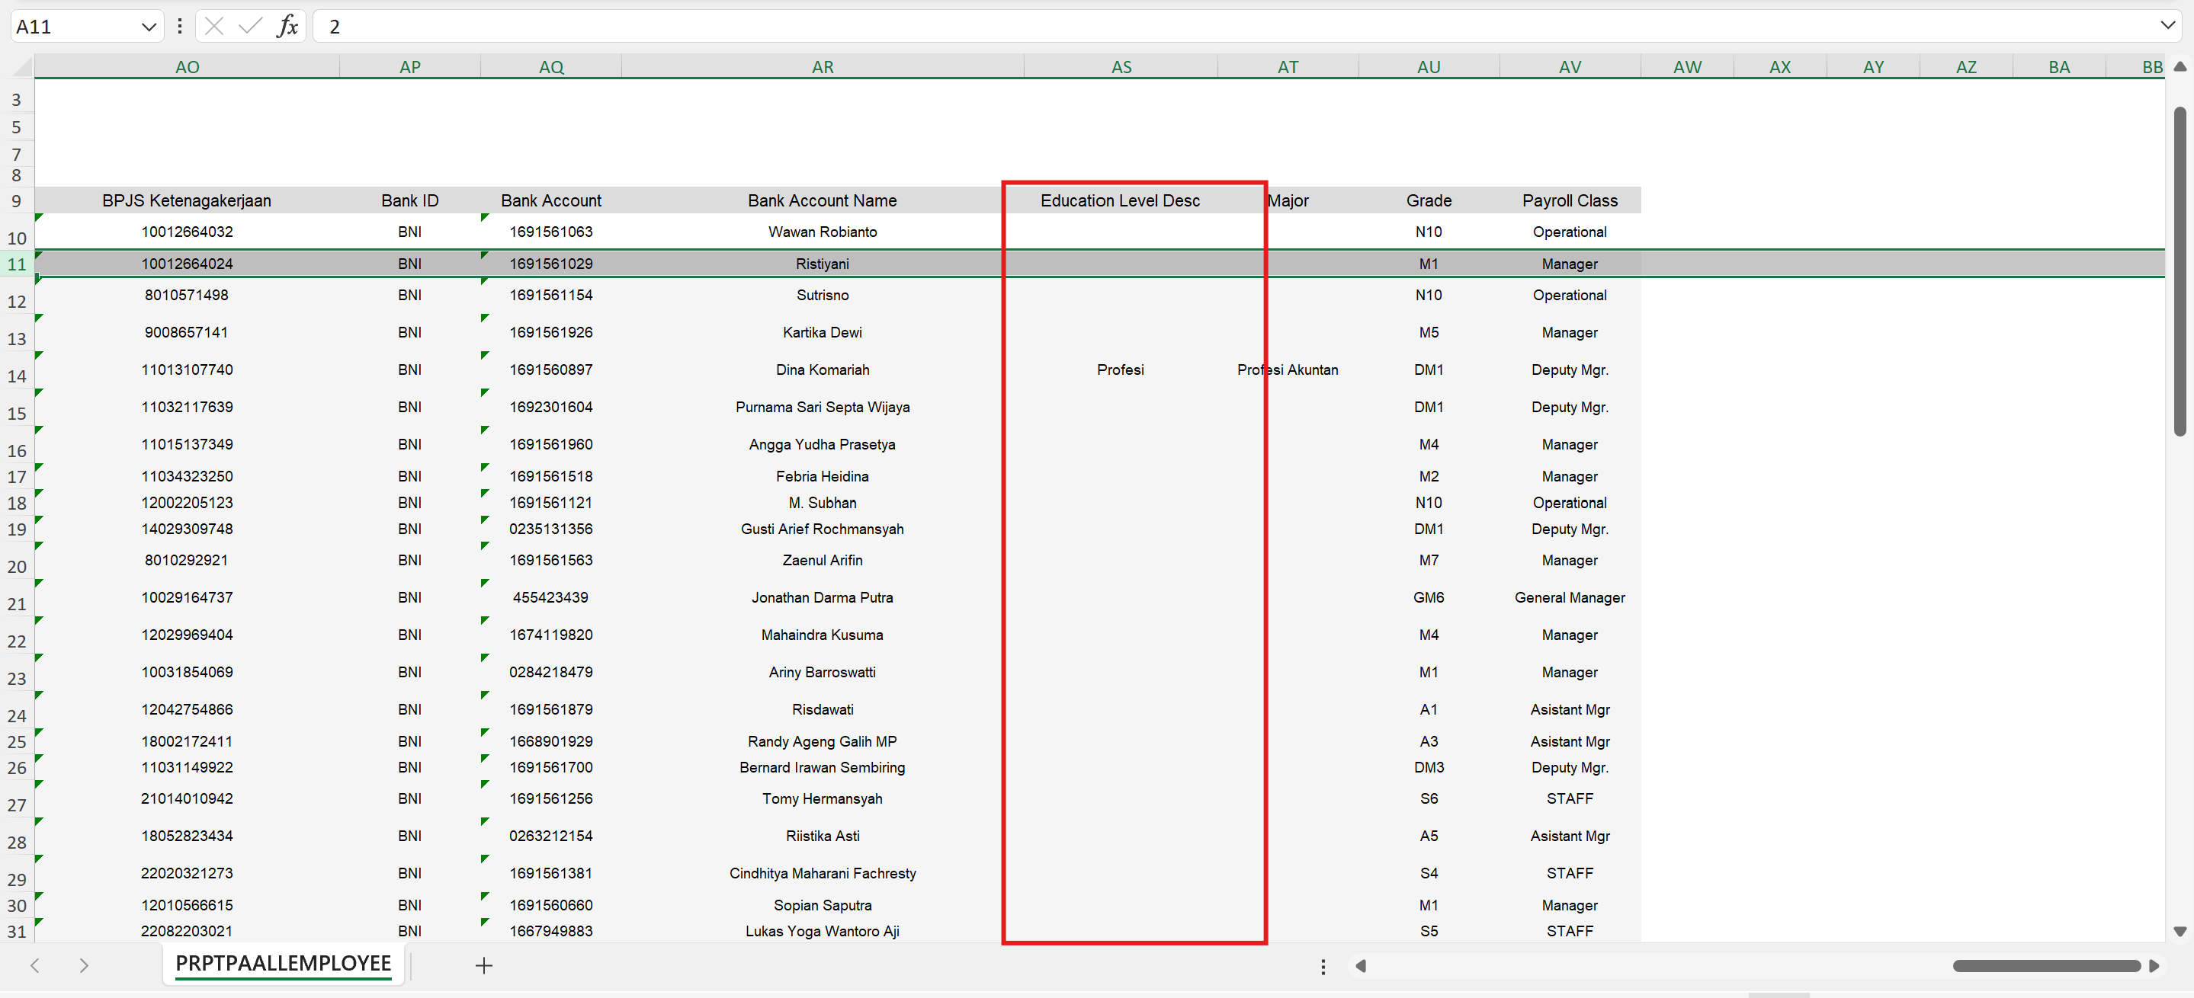Click the Enter checkmark icon
Viewport: 2194px width, 998px height.
click(250, 27)
